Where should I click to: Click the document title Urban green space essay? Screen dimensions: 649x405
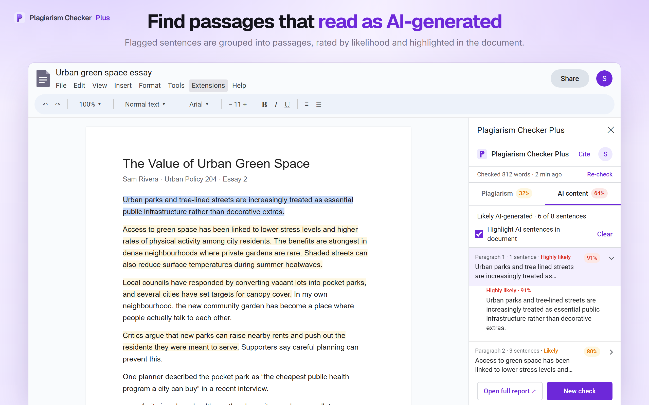[x=103, y=73]
